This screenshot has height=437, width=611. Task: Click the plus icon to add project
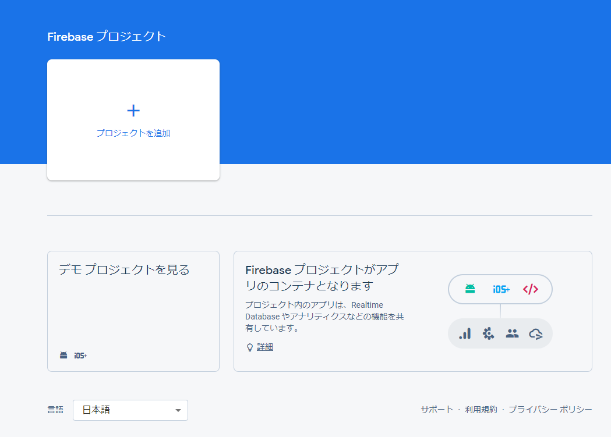[133, 111]
